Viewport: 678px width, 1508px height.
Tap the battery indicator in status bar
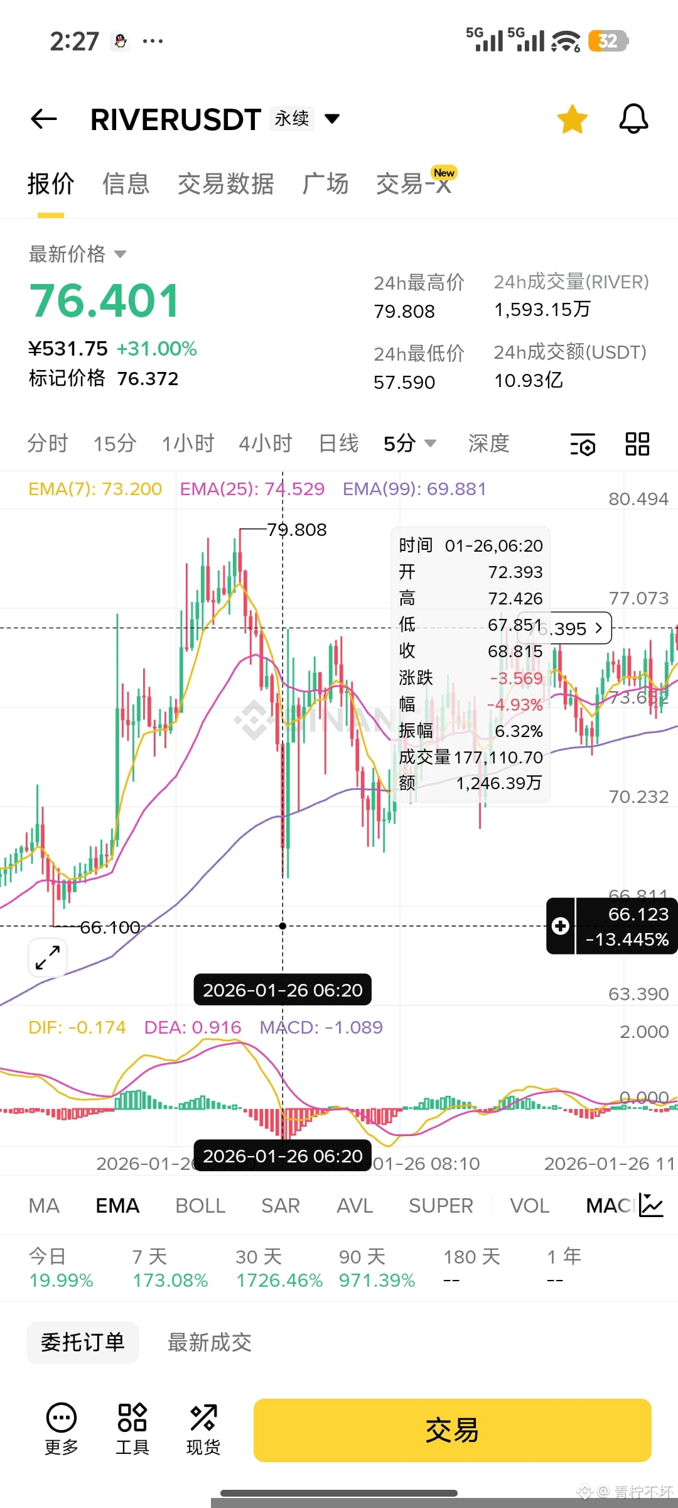(608, 41)
